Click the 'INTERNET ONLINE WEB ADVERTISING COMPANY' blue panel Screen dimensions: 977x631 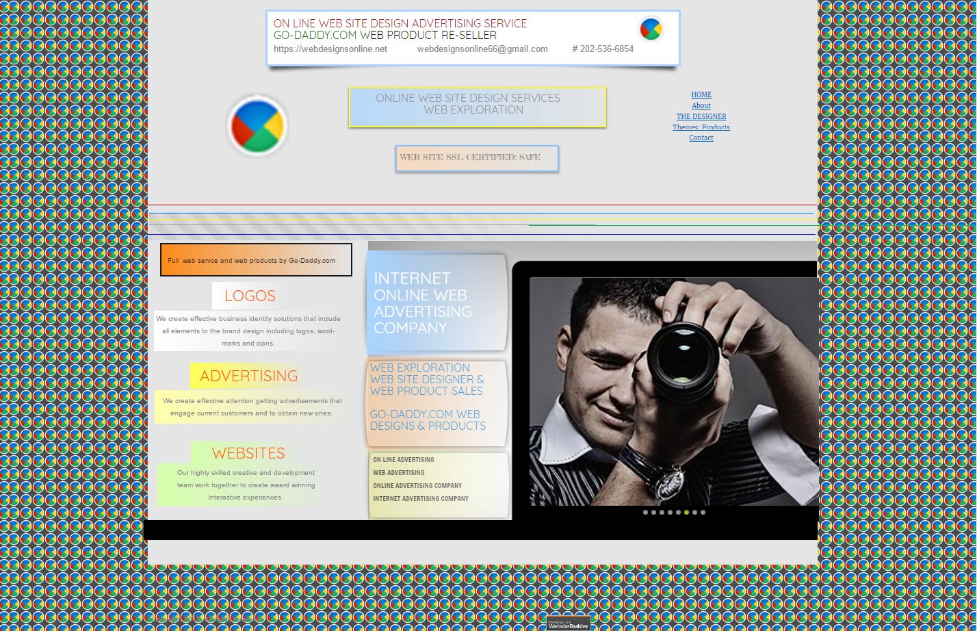click(437, 303)
